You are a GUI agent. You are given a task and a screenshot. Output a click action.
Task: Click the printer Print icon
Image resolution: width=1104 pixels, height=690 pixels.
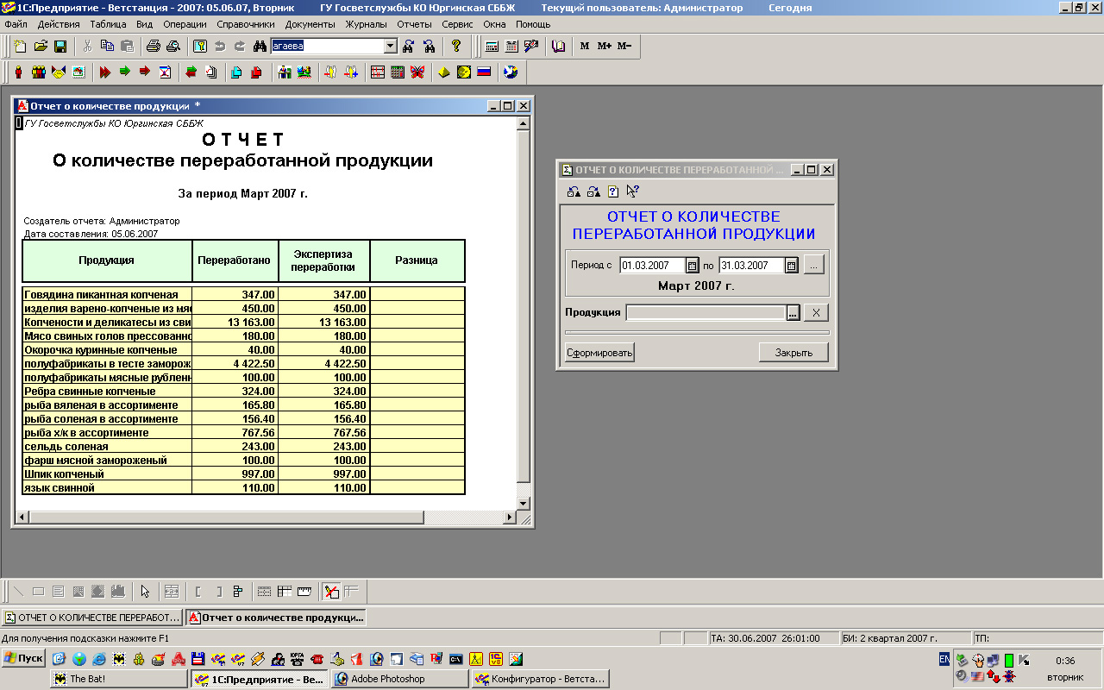click(x=153, y=46)
